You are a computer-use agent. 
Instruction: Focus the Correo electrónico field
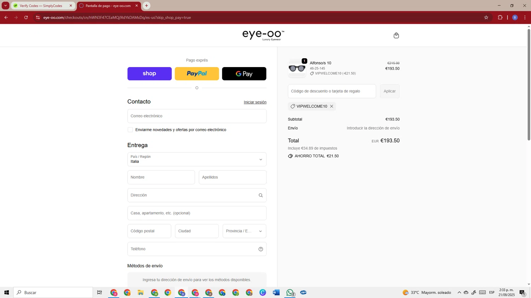tap(197, 116)
